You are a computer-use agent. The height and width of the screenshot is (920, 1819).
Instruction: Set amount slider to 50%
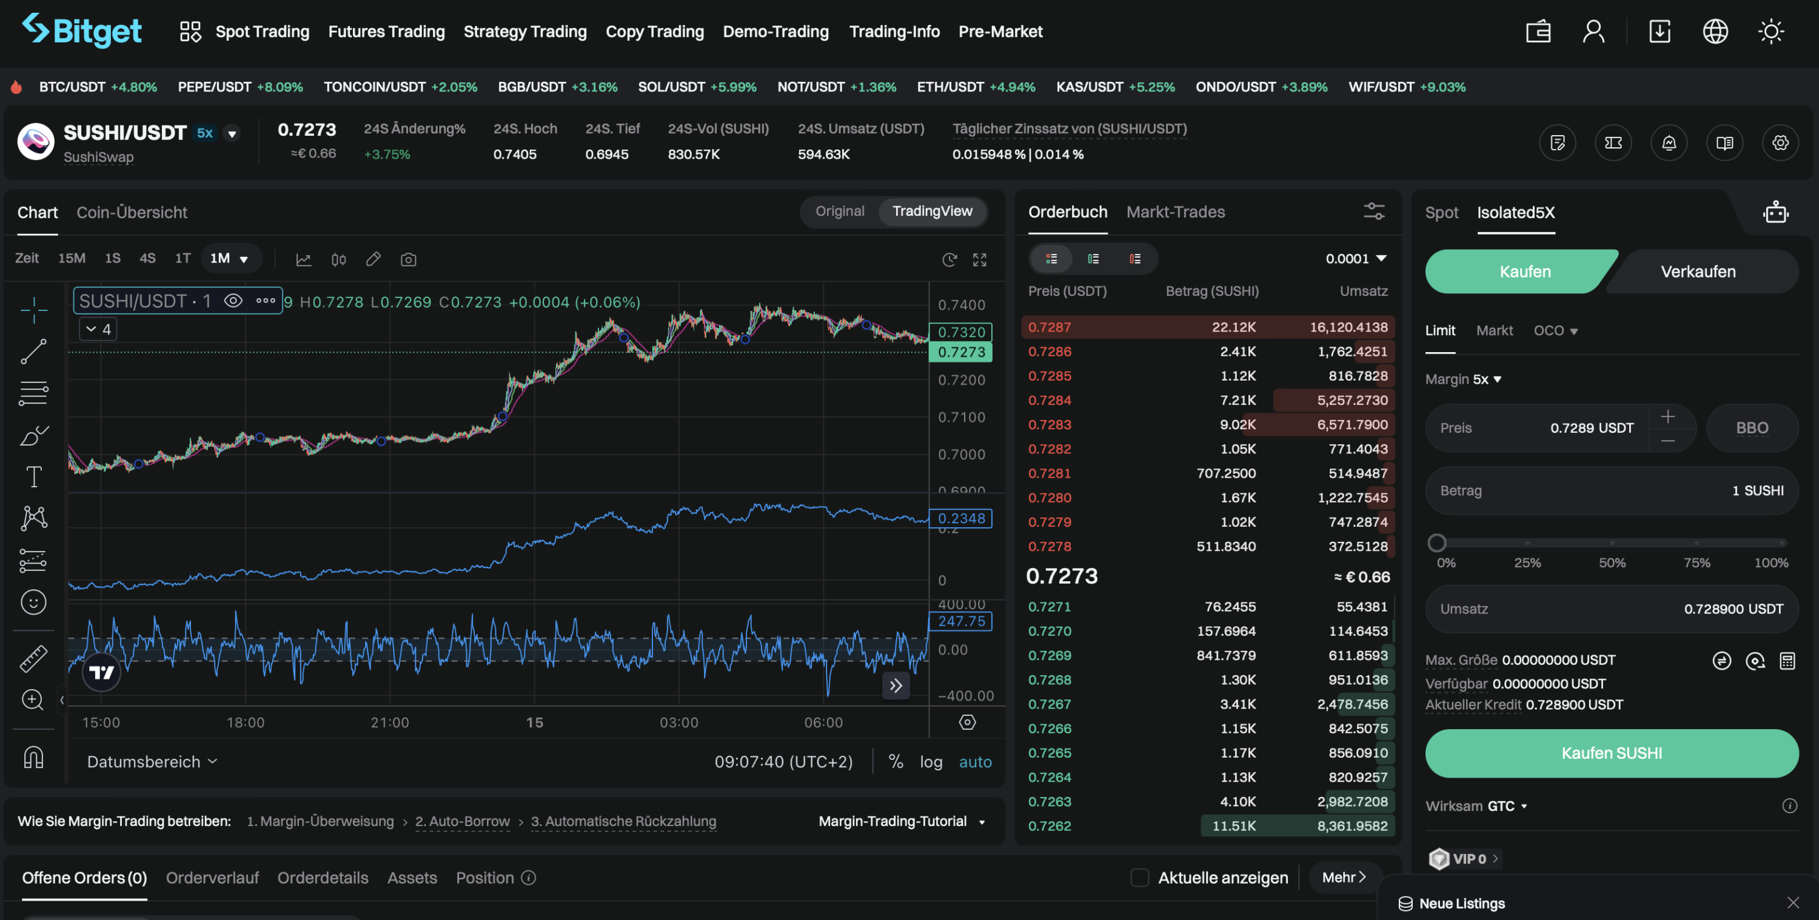click(x=1612, y=543)
